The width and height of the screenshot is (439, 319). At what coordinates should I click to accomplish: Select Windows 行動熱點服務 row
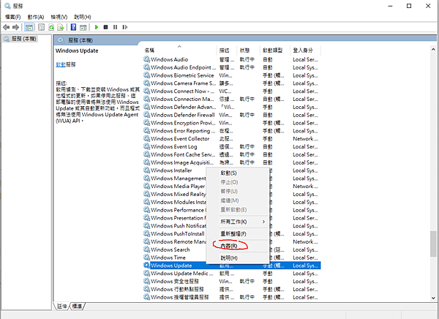coord(232,289)
